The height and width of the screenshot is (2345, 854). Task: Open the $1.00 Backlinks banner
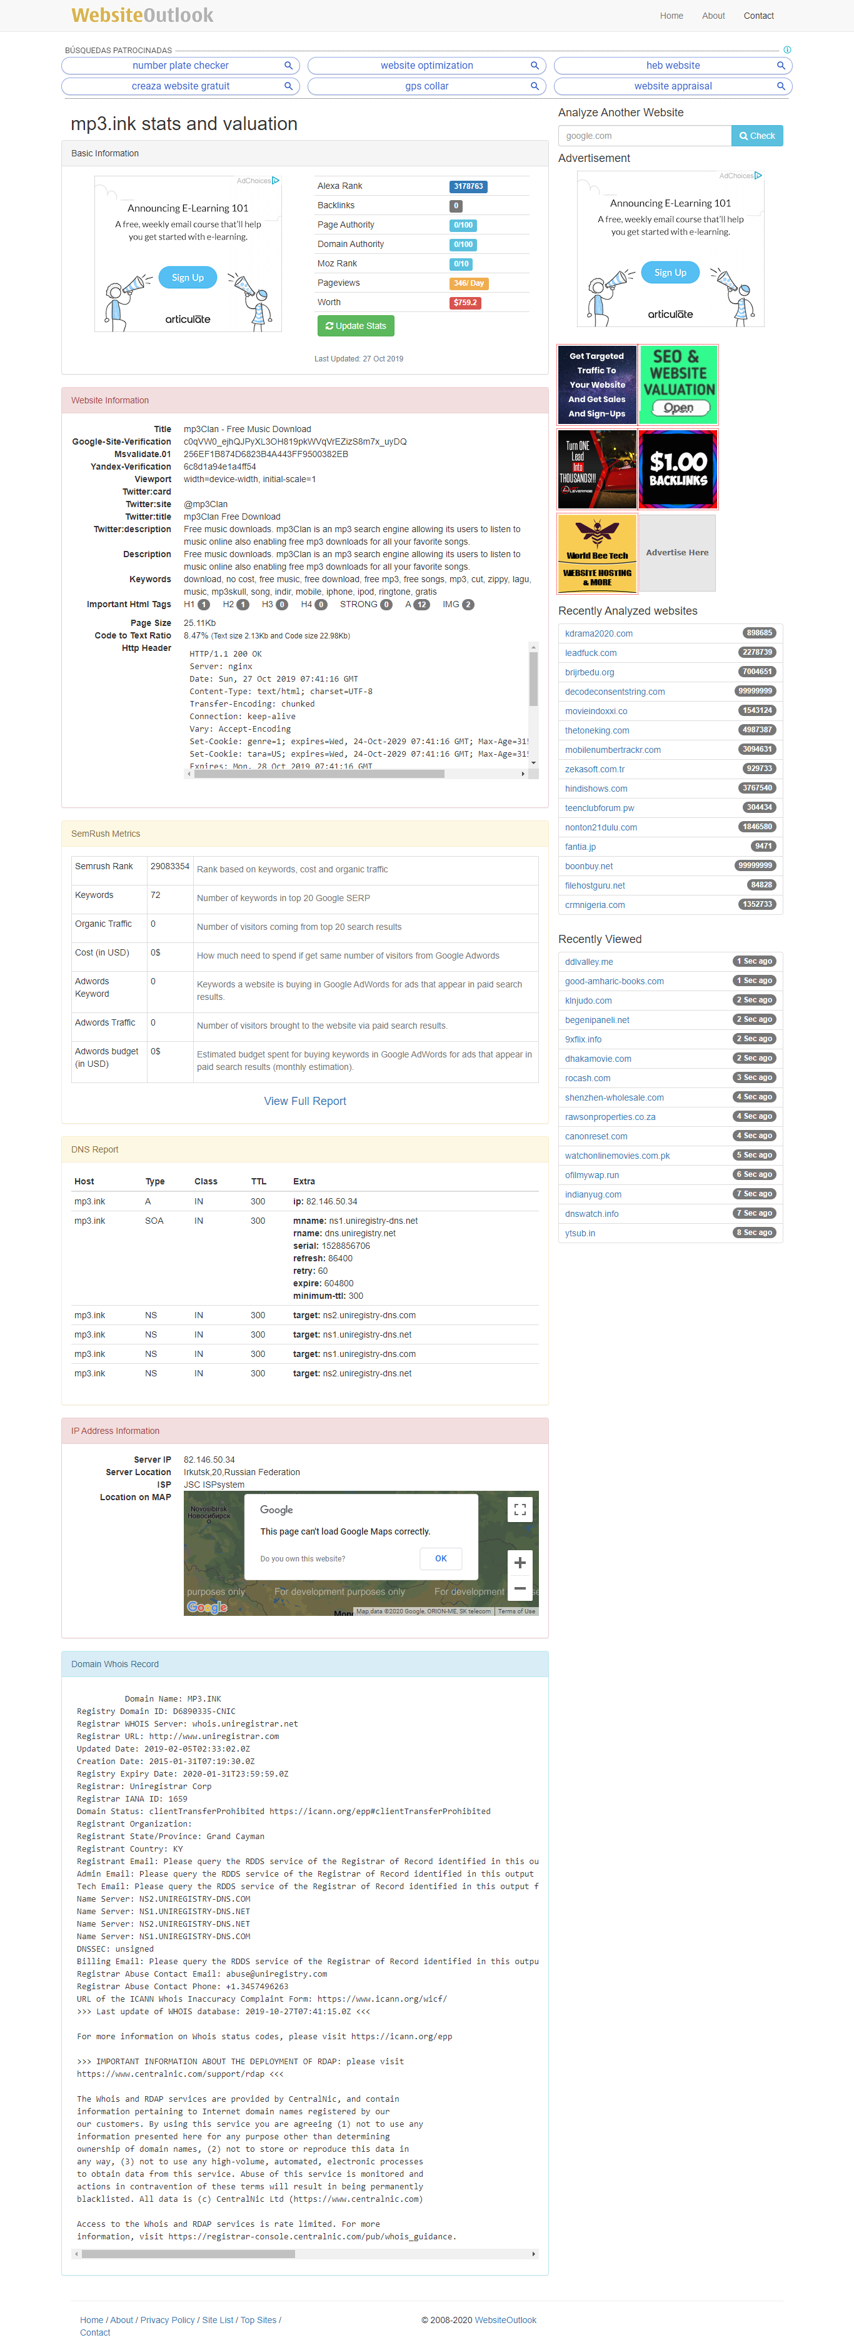(x=678, y=469)
